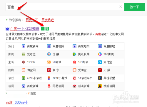Click the 支付宝 Alipay icon

click(100, 62)
